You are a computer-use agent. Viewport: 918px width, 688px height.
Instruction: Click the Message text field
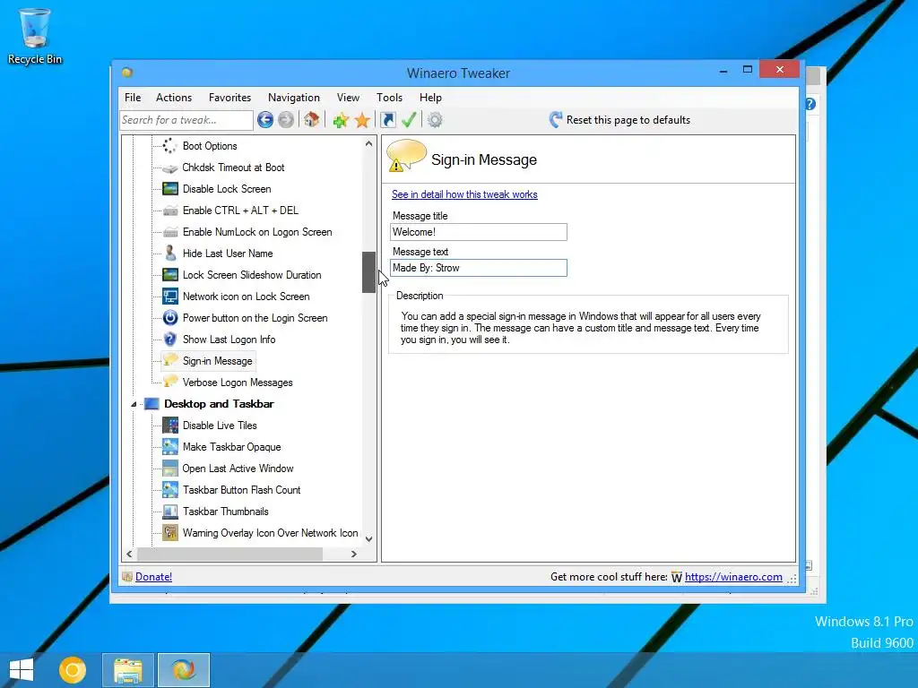[x=479, y=268]
